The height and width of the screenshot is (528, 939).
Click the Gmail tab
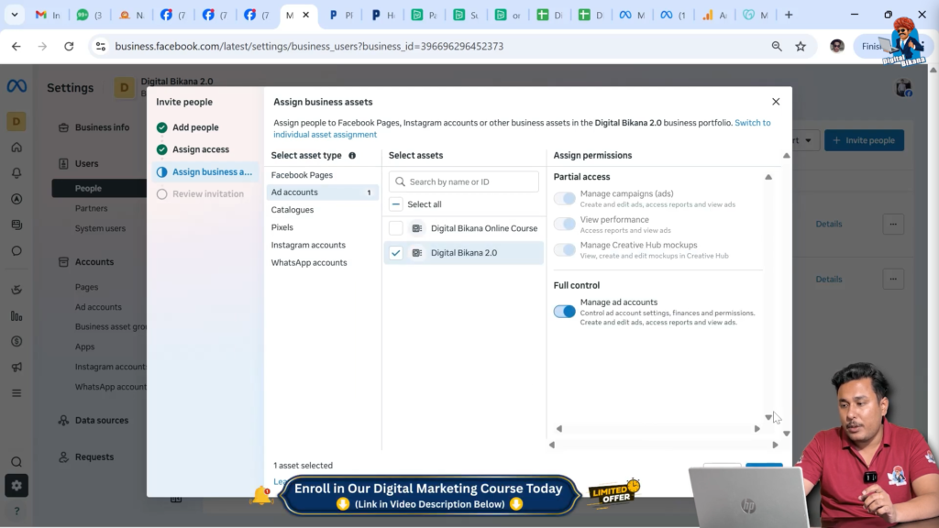tap(48, 15)
